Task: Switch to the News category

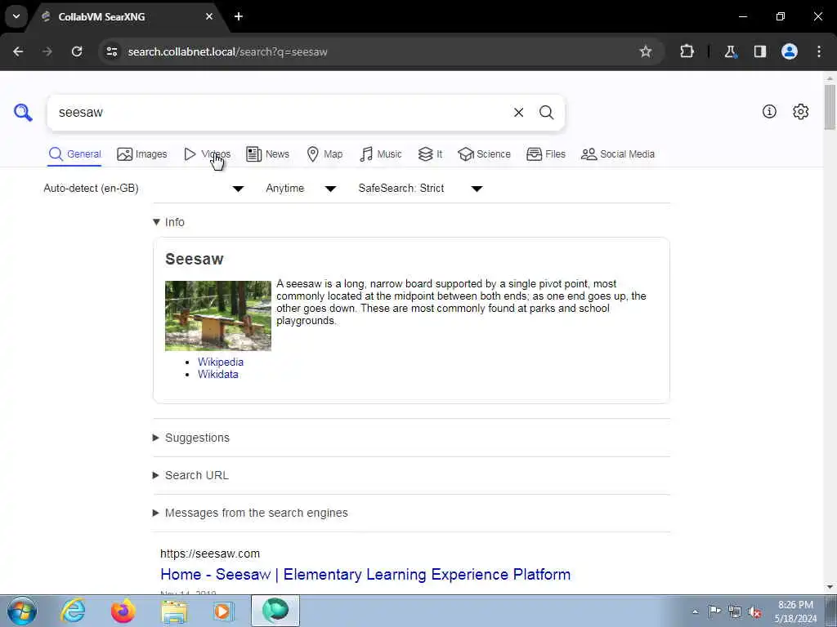Action: click(x=267, y=154)
